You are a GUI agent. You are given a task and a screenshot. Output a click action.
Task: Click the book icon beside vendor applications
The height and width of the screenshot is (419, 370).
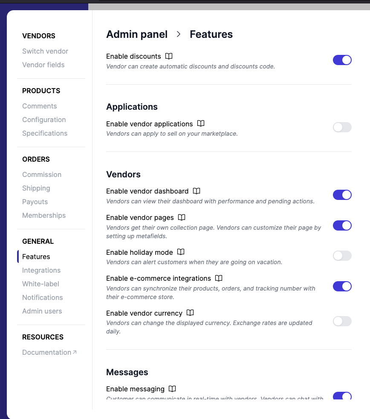201,123
